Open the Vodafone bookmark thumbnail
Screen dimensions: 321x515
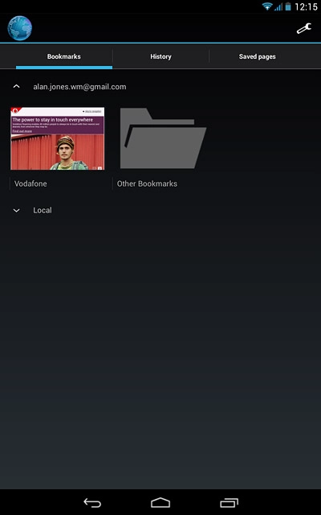pos(58,138)
